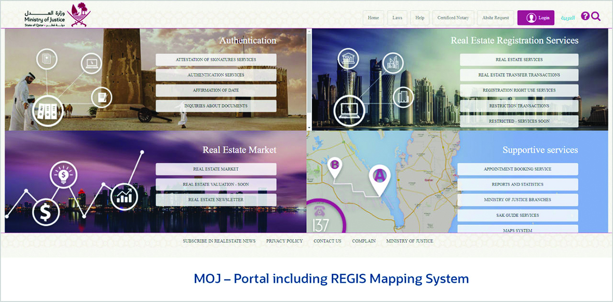The image size is (613, 302).
Task: Go to Certified Notary page
Action: [453, 18]
